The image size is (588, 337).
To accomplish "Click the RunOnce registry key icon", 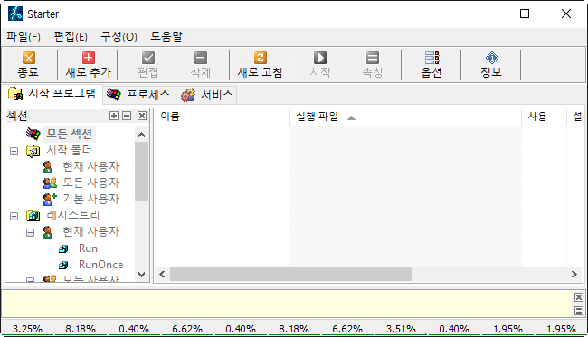I will click(x=63, y=265).
